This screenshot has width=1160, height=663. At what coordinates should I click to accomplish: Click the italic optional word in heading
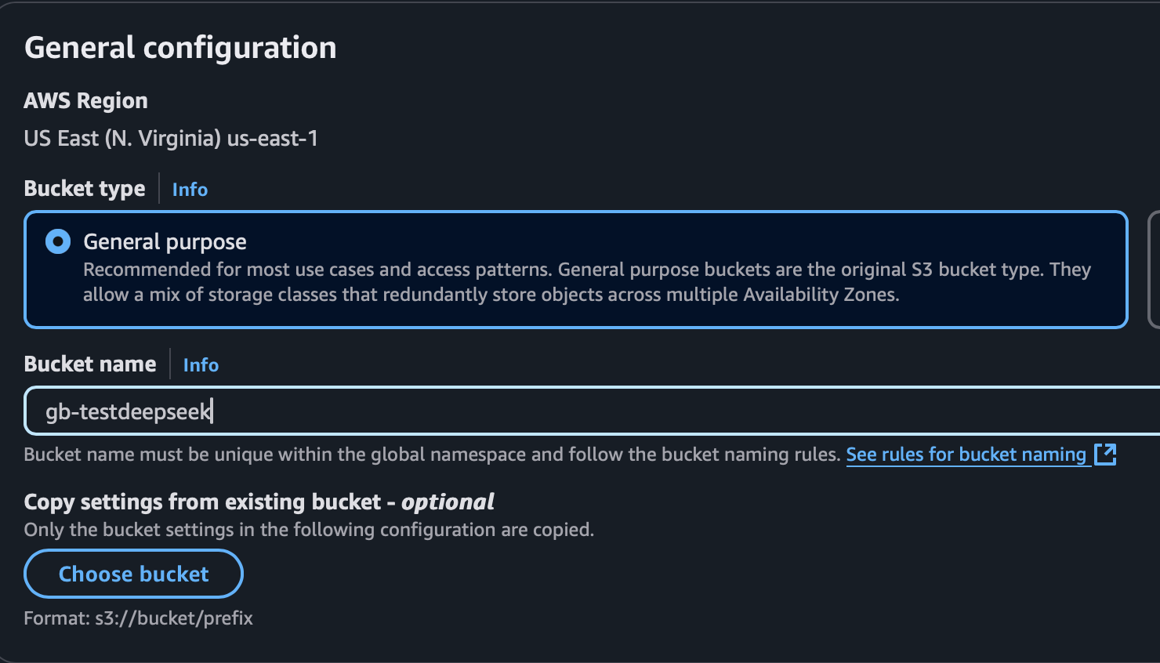pyautogui.click(x=448, y=502)
